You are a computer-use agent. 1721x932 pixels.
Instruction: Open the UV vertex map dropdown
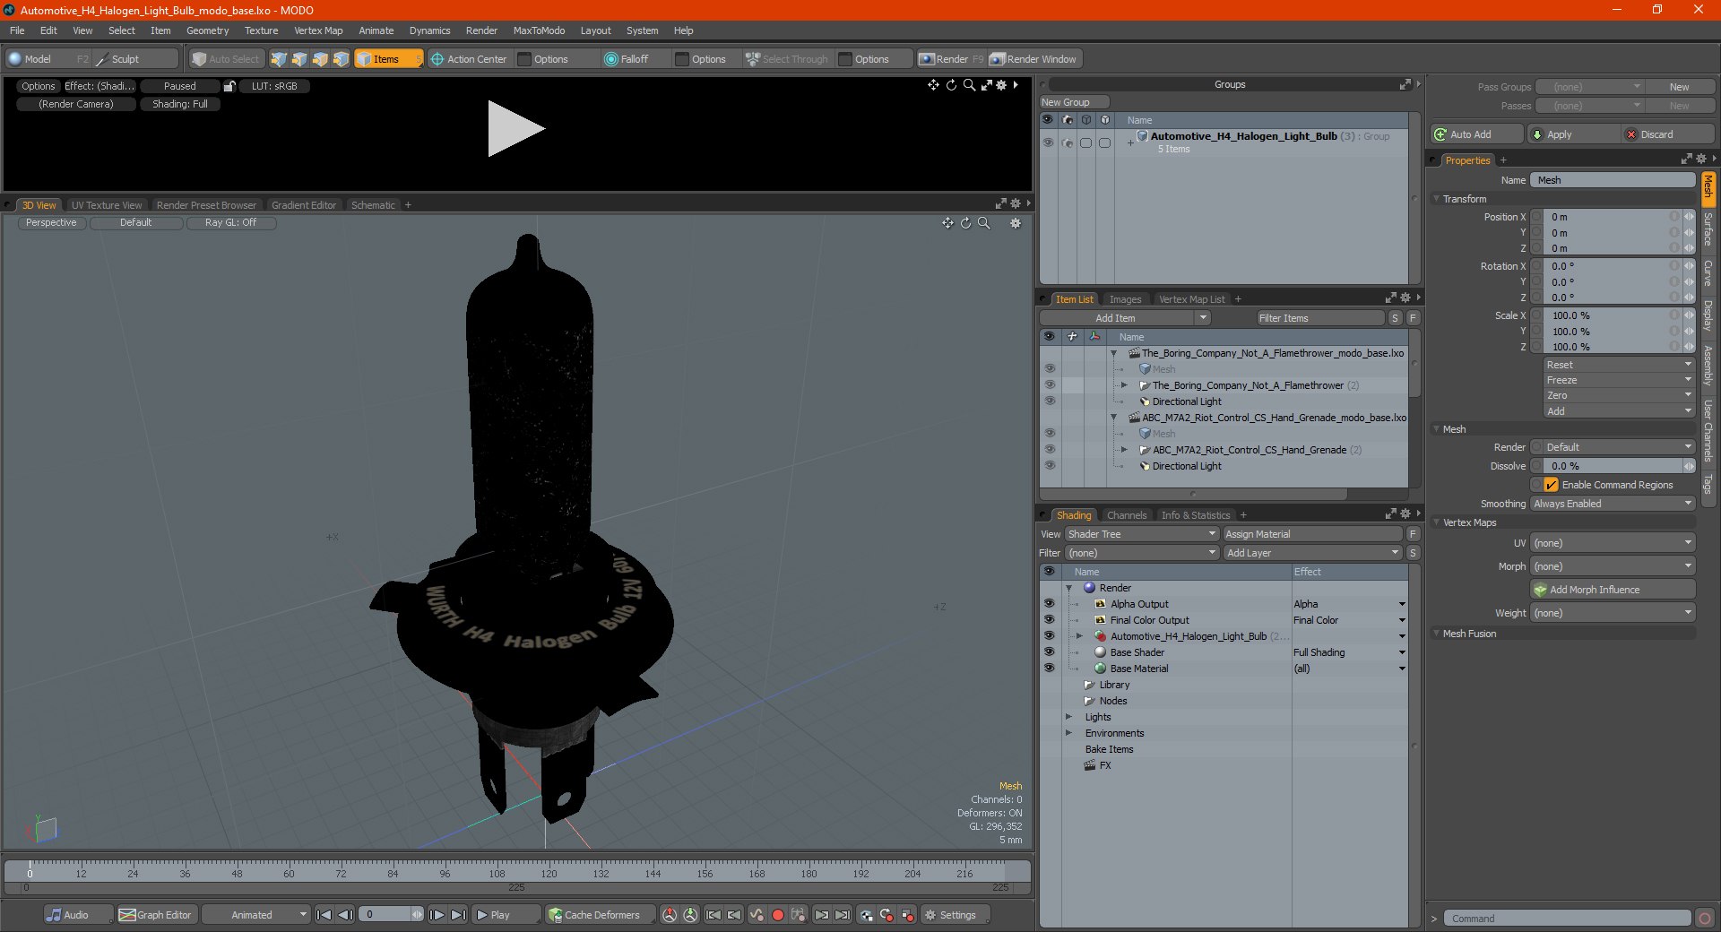click(x=1613, y=543)
